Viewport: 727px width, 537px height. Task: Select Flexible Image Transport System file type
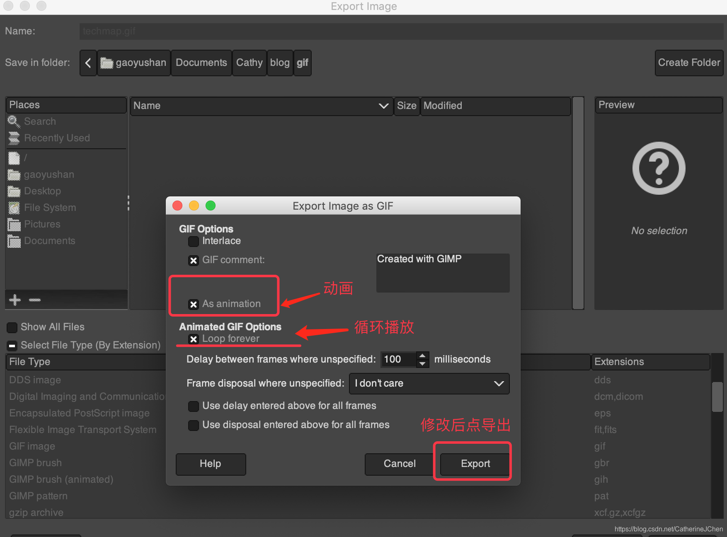83,430
